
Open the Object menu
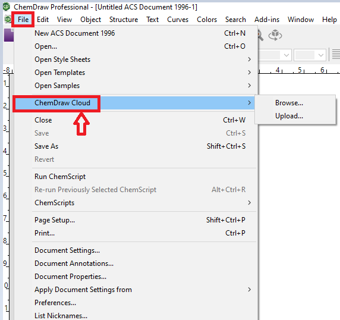[x=90, y=20]
